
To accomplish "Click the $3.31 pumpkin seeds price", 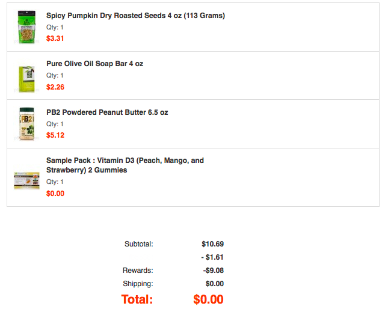I will click(x=55, y=38).
